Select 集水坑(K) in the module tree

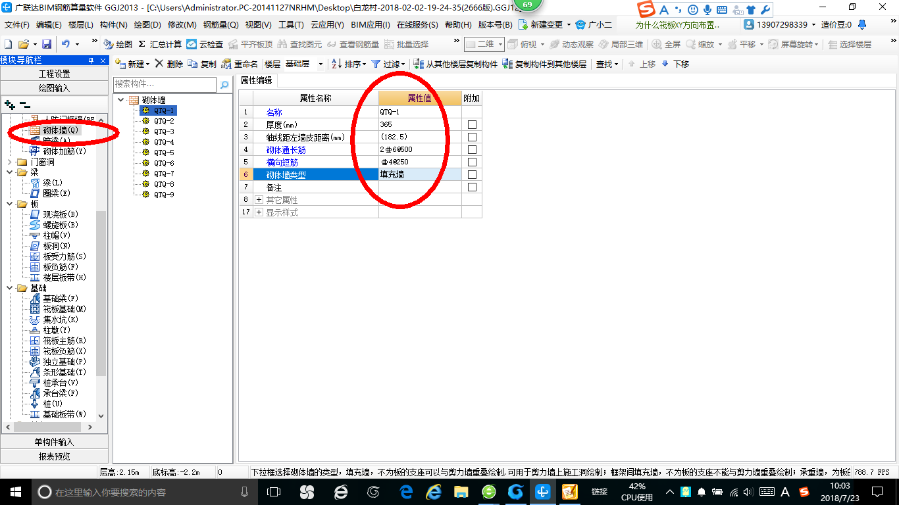click(x=54, y=320)
